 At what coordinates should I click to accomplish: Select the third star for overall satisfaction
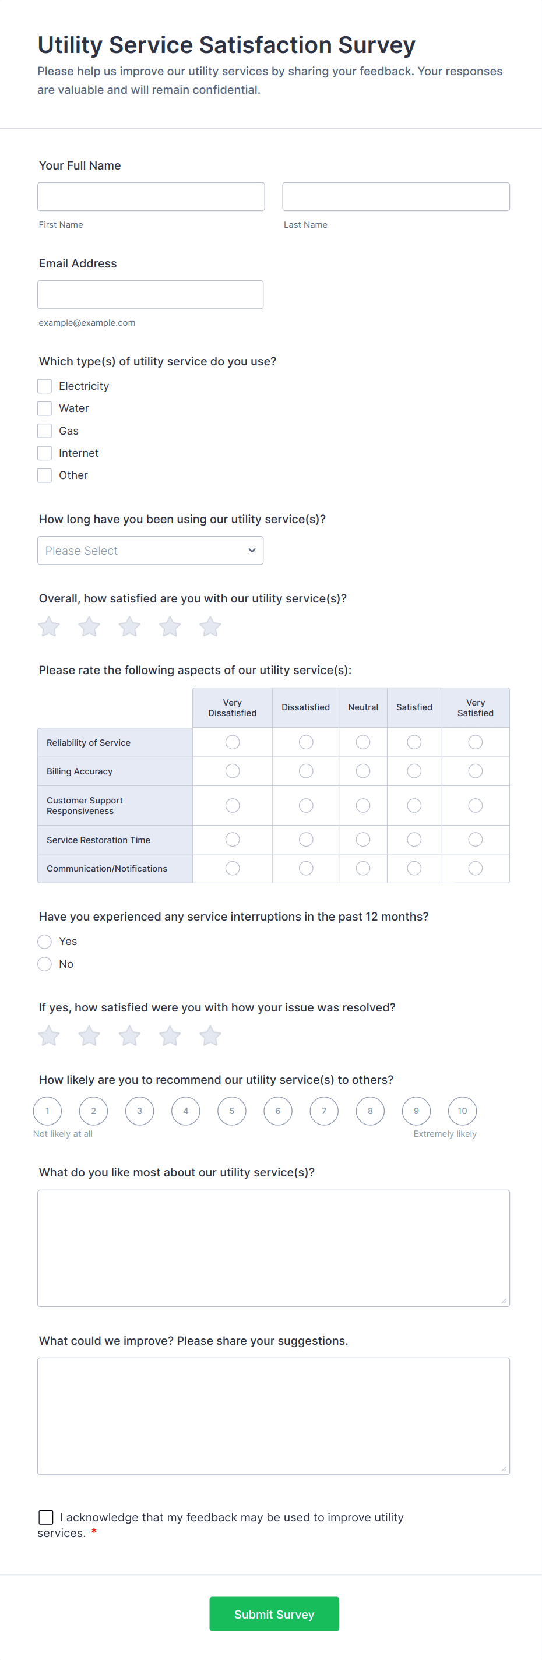(x=129, y=626)
